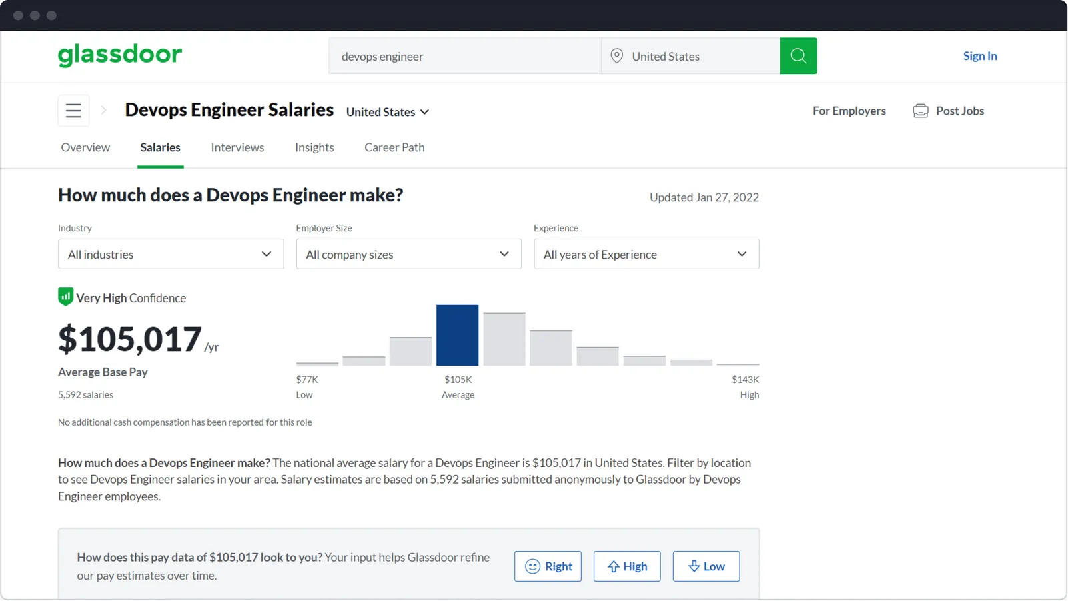Image resolution: width=1068 pixels, height=601 pixels.
Task: Click the location pin icon
Action: tap(617, 56)
